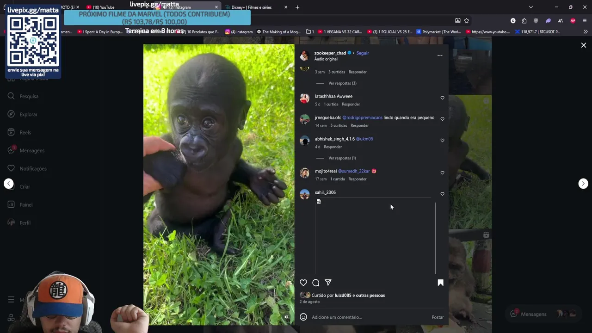Viewport: 592px width, 333px height.
Task: Open the browser extensions puzzle icon
Action: pyautogui.click(x=524, y=21)
